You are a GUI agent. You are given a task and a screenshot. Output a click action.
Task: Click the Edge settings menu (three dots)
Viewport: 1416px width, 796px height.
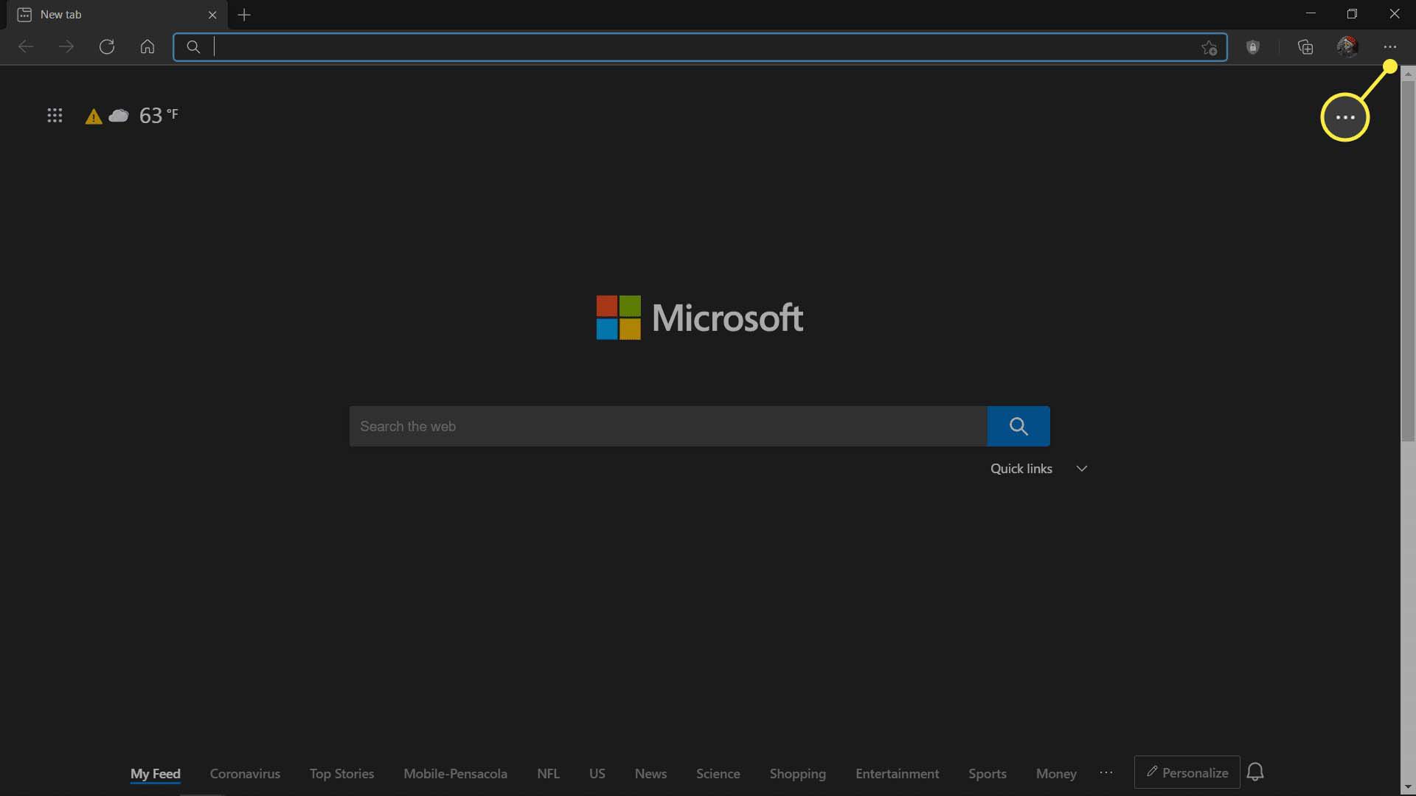tap(1389, 46)
